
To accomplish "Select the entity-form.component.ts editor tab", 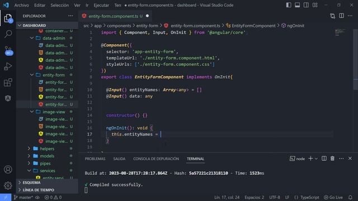I will (x=115, y=16).
